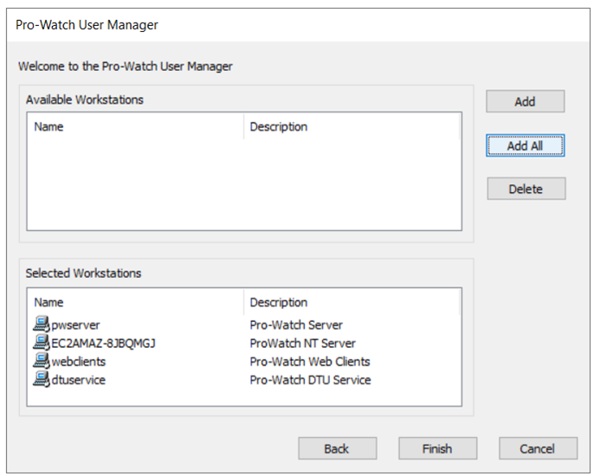Click the Pro-Watch Server description

[296, 325]
